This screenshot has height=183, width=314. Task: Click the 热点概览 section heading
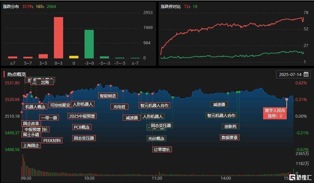(x=17, y=74)
